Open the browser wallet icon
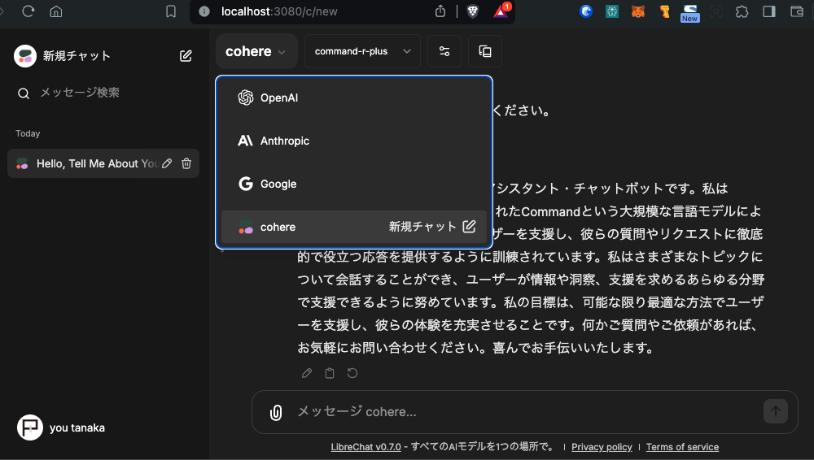814x460 pixels. click(x=796, y=11)
